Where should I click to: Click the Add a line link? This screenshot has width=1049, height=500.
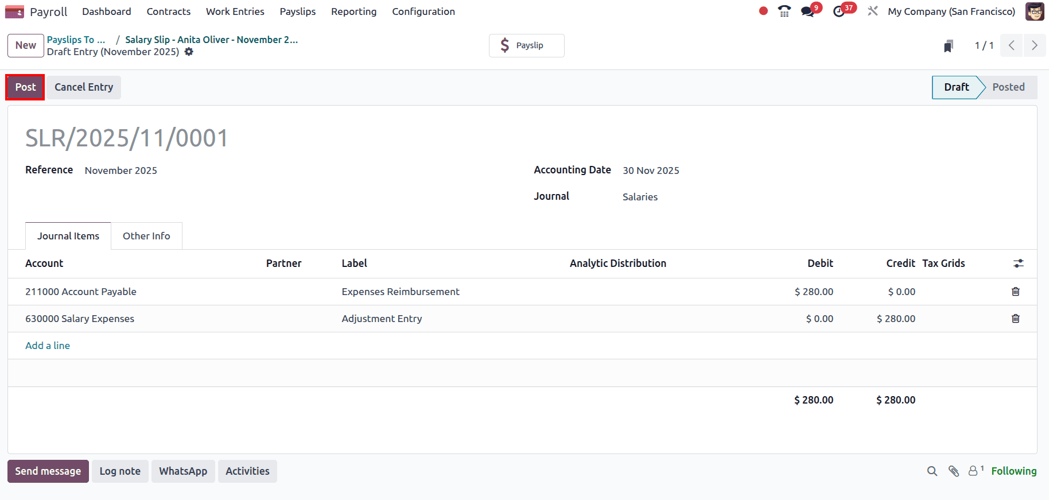pyautogui.click(x=48, y=346)
